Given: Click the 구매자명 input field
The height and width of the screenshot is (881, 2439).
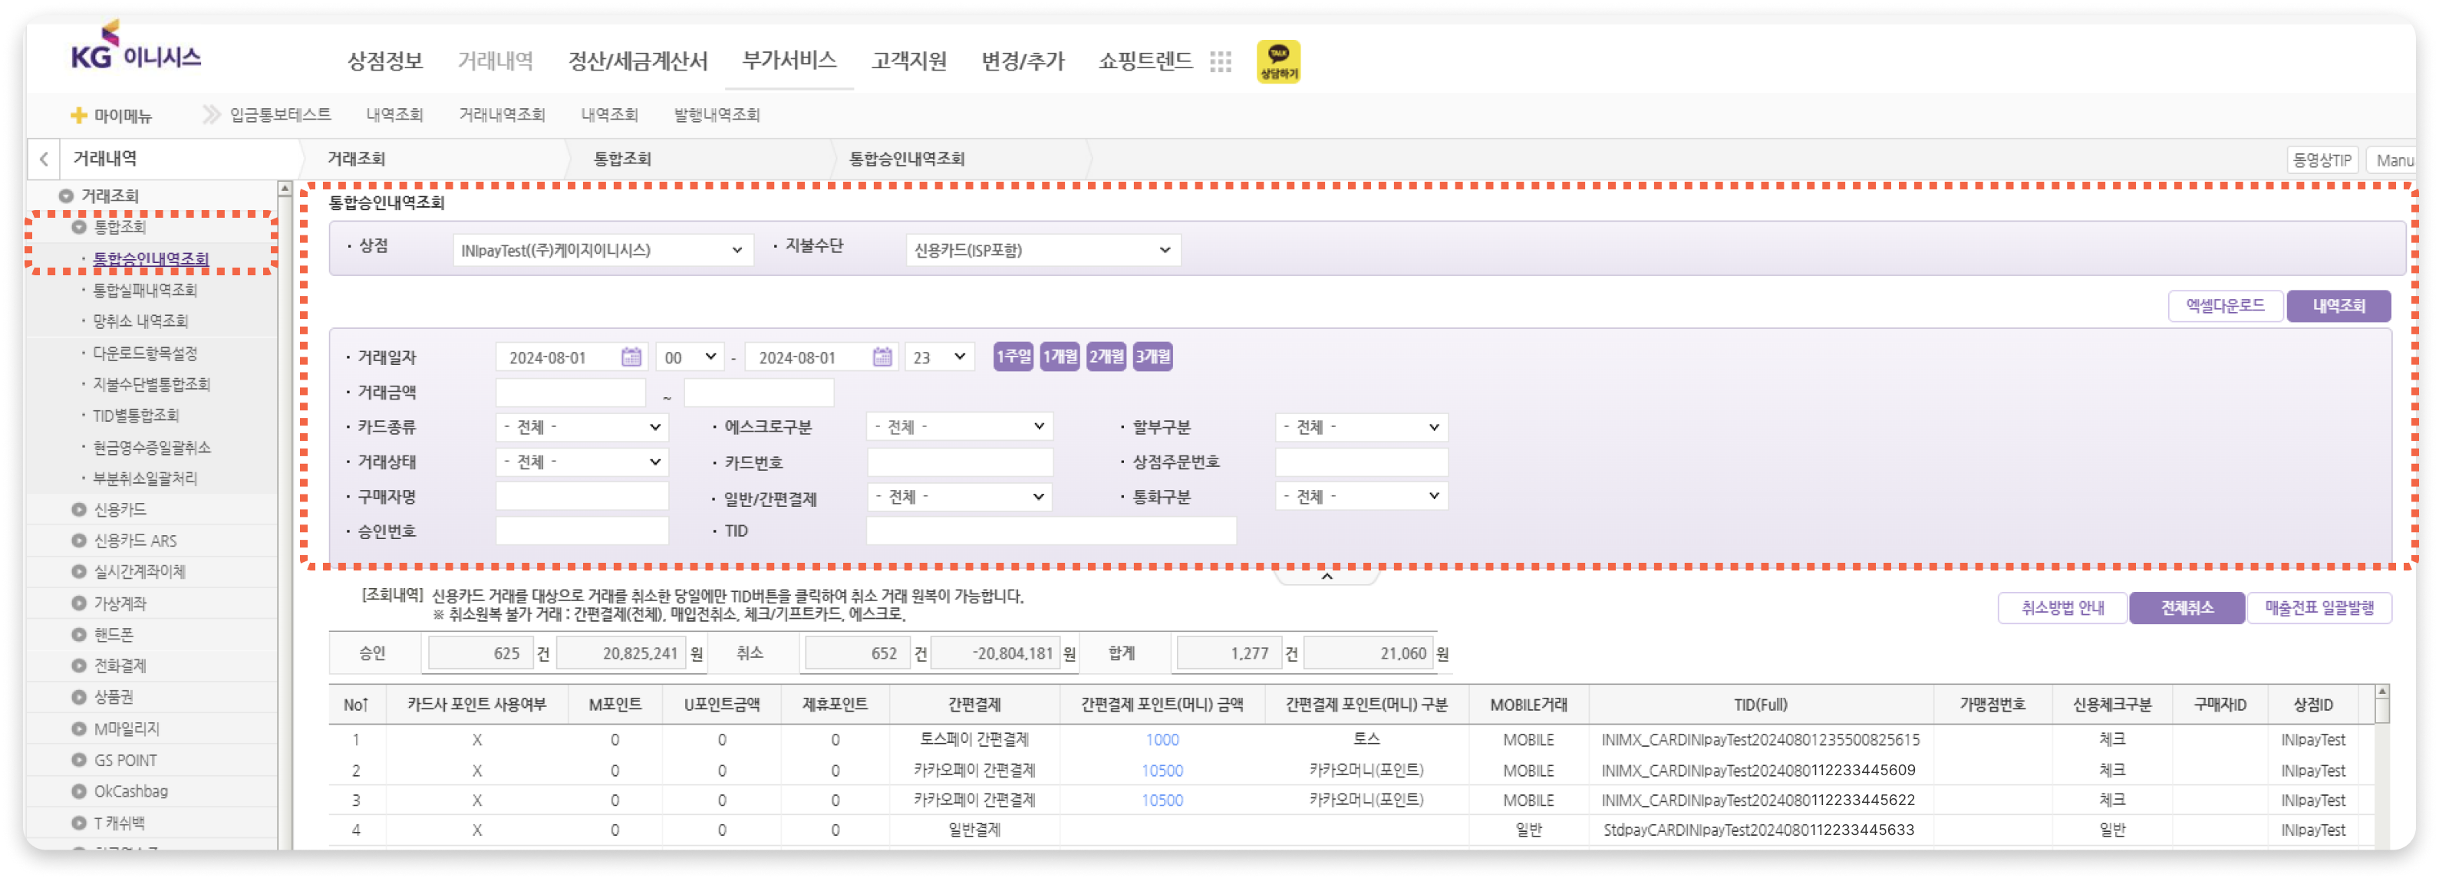Looking at the screenshot, I should (582, 496).
